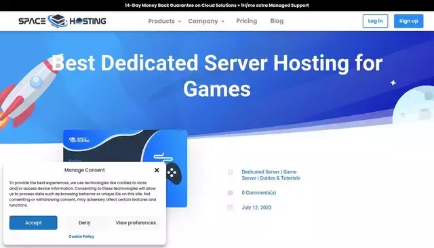Image resolution: width=434 pixels, height=248 pixels.
Task: Open the Blog page
Action: tap(277, 21)
